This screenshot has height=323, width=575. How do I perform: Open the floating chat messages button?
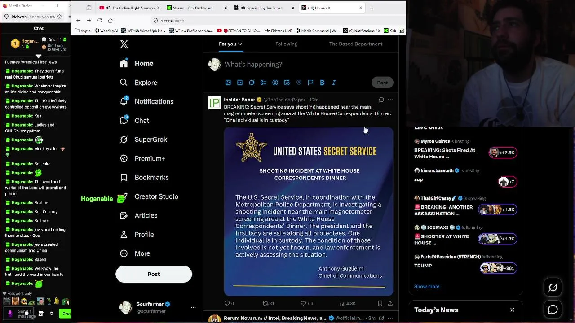(553, 310)
